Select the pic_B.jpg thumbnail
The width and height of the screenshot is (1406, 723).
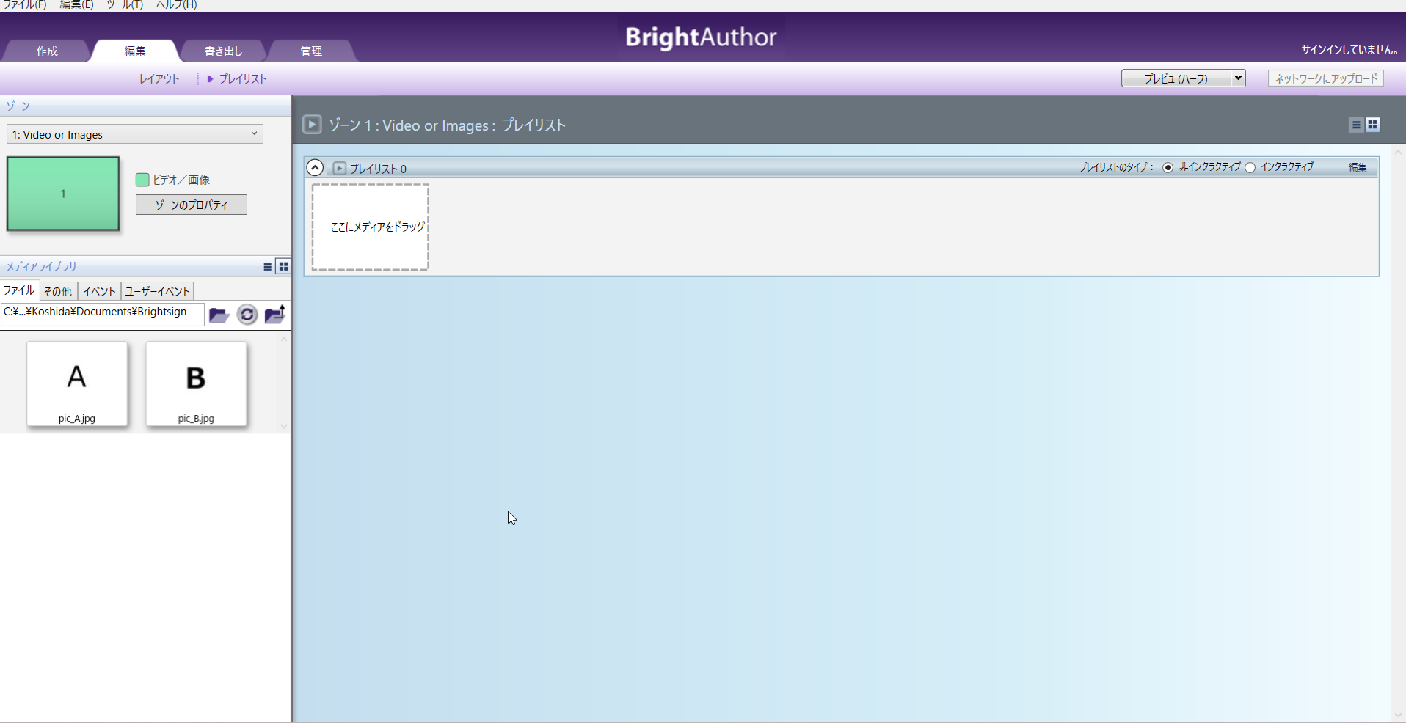[x=196, y=383]
